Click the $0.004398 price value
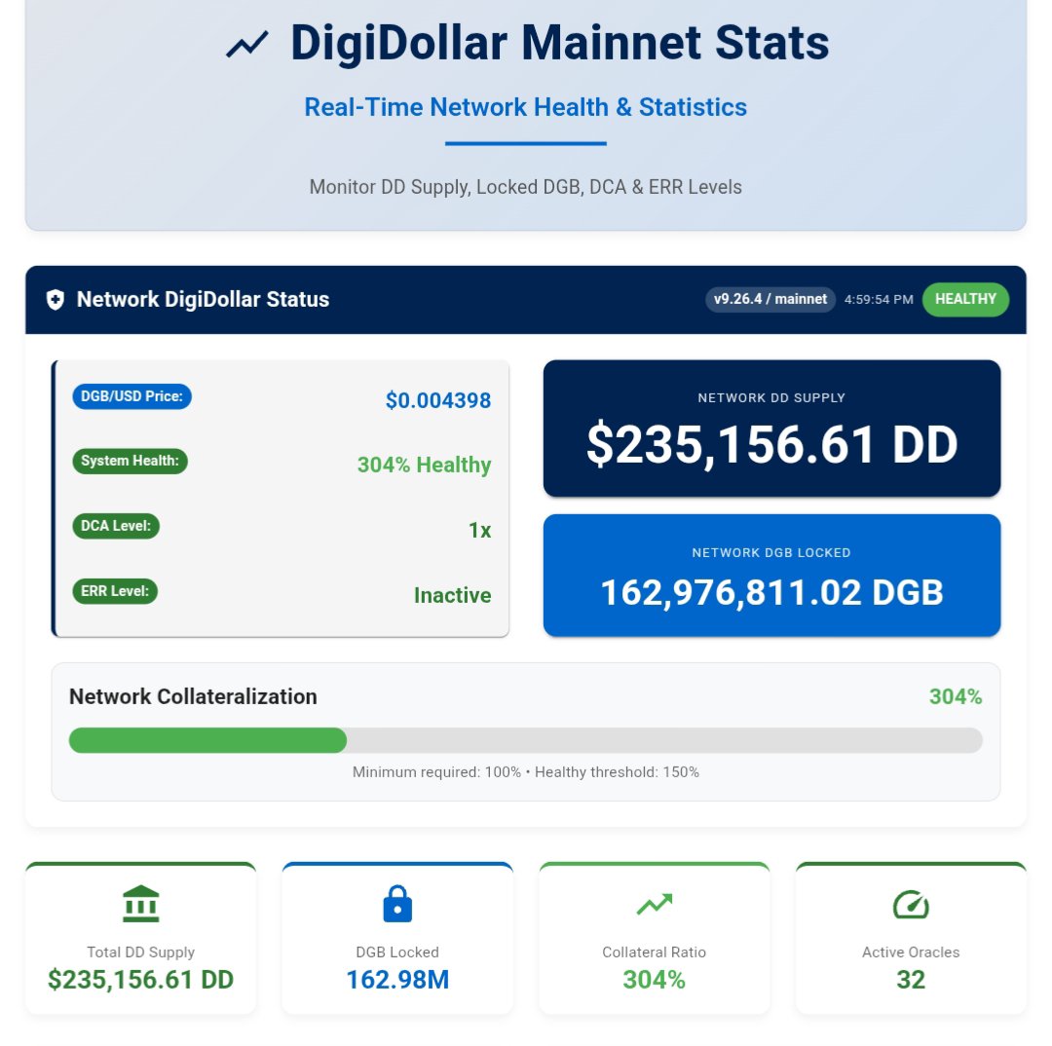Viewport: 1052px width, 1046px height. (438, 400)
